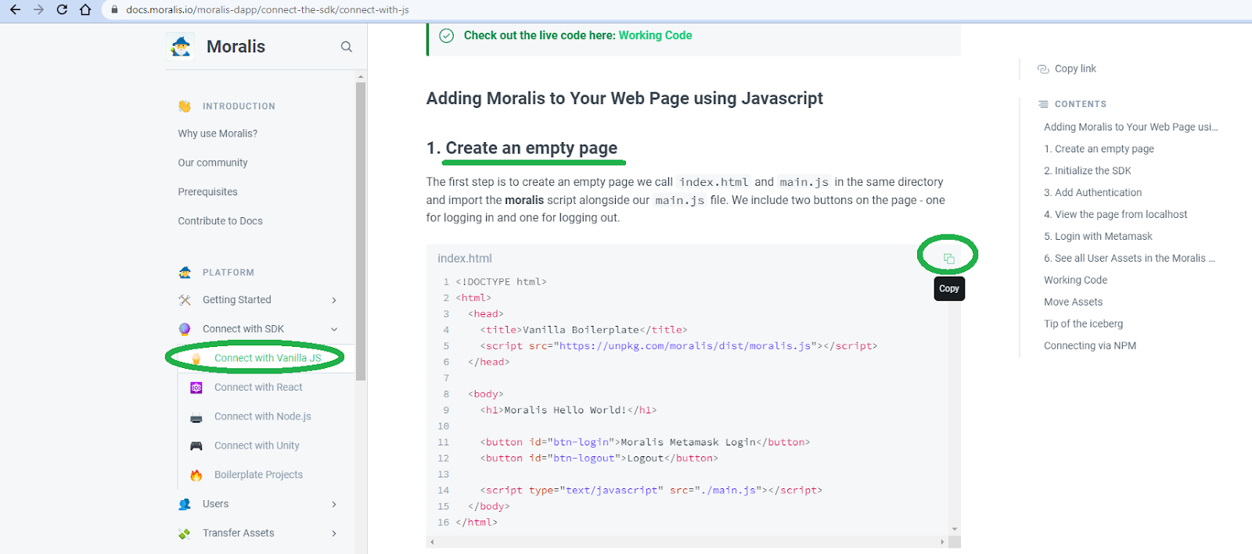Open Connect with Unity entry
1252x554 pixels.
(257, 445)
